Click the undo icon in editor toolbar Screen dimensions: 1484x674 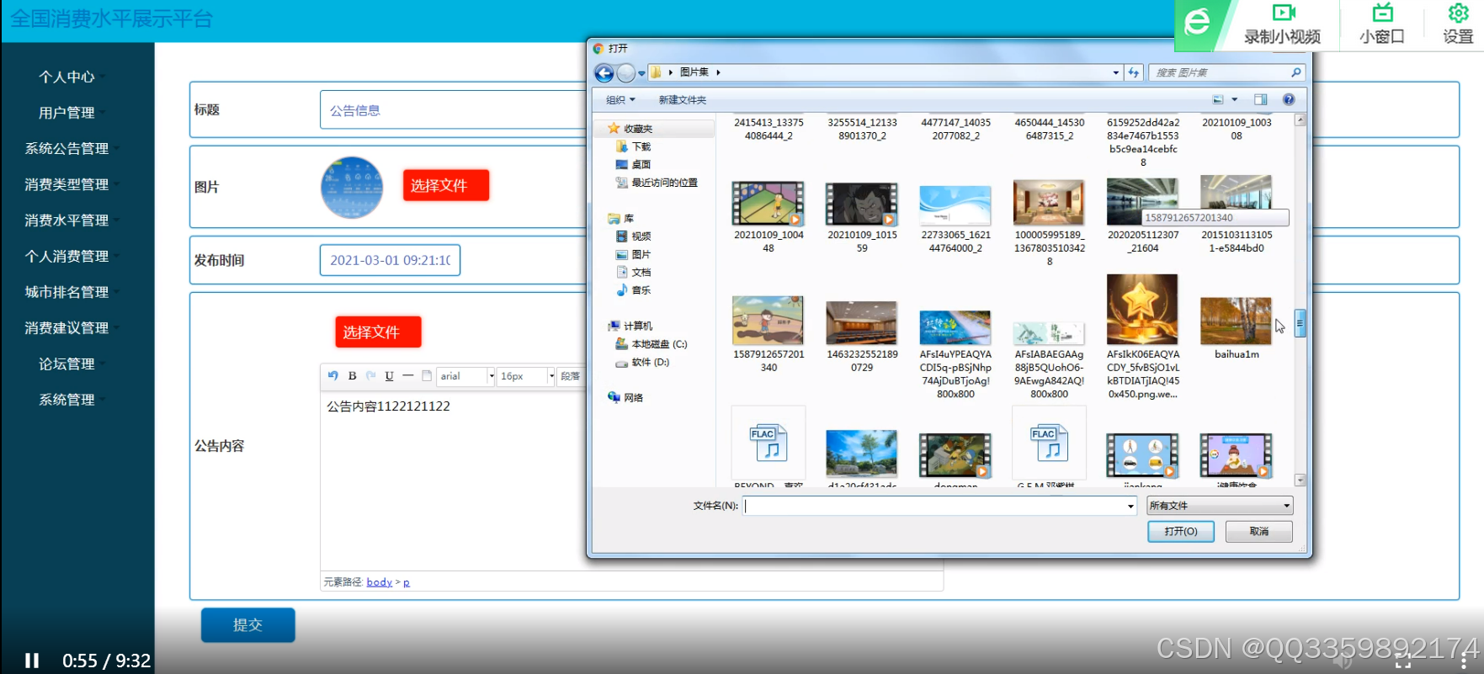(333, 376)
